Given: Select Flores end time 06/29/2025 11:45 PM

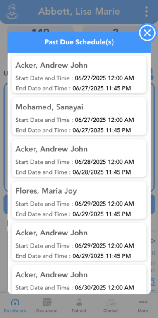Looking at the screenshot, I should coord(102,214).
